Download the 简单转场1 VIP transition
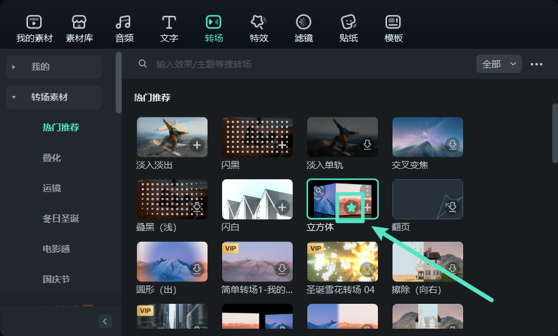The image size is (558, 336). pyautogui.click(x=282, y=269)
